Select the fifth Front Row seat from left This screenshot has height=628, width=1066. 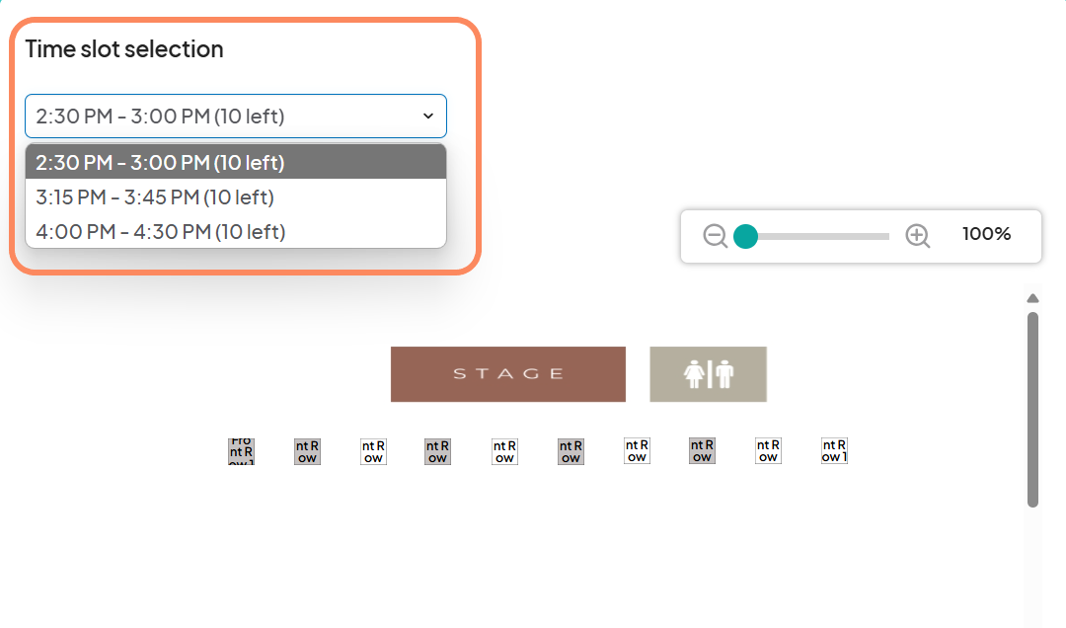(x=504, y=451)
